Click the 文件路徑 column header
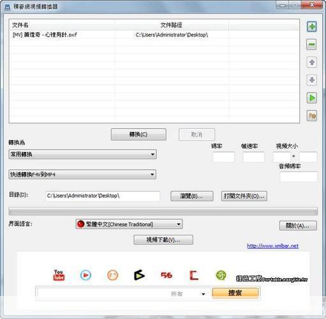The image size is (326, 319). tap(172, 25)
